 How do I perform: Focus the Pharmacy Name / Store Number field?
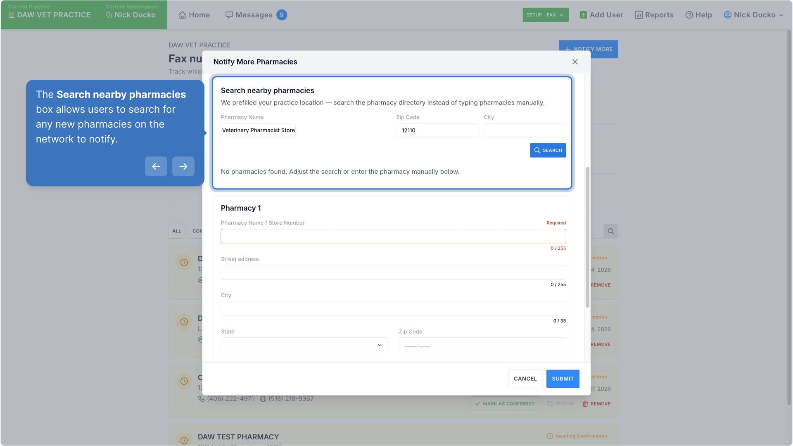click(x=393, y=236)
